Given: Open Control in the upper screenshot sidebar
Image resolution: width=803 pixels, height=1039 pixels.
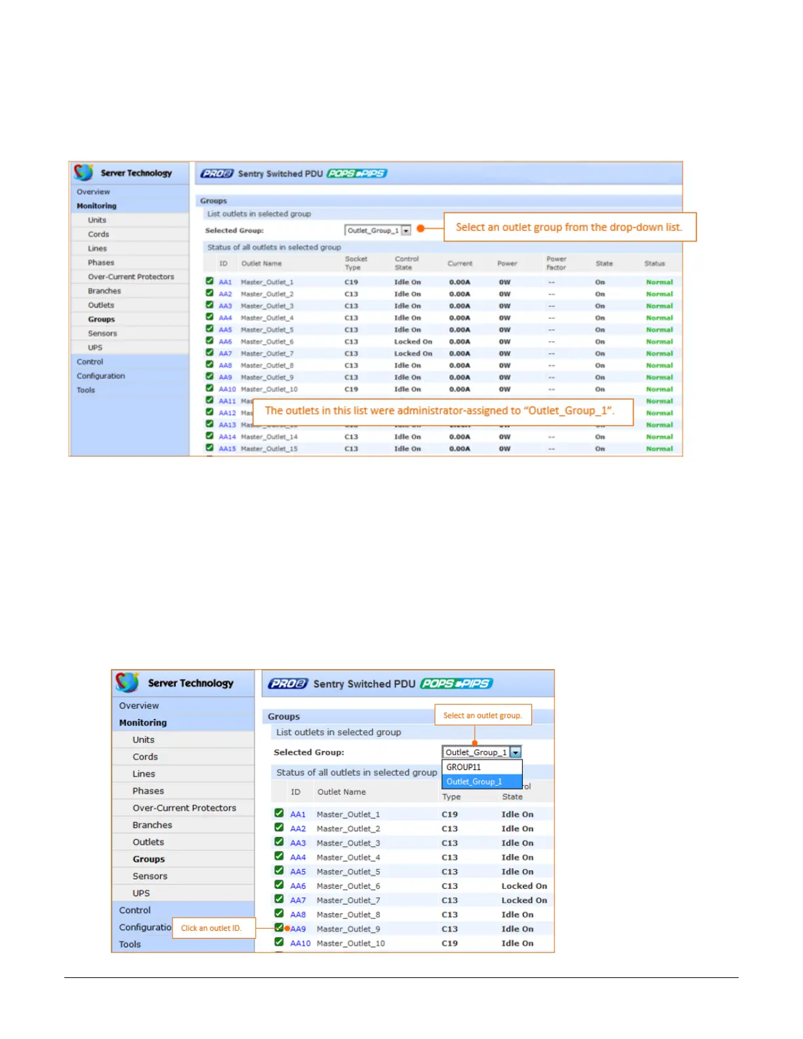Looking at the screenshot, I should (90, 361).
